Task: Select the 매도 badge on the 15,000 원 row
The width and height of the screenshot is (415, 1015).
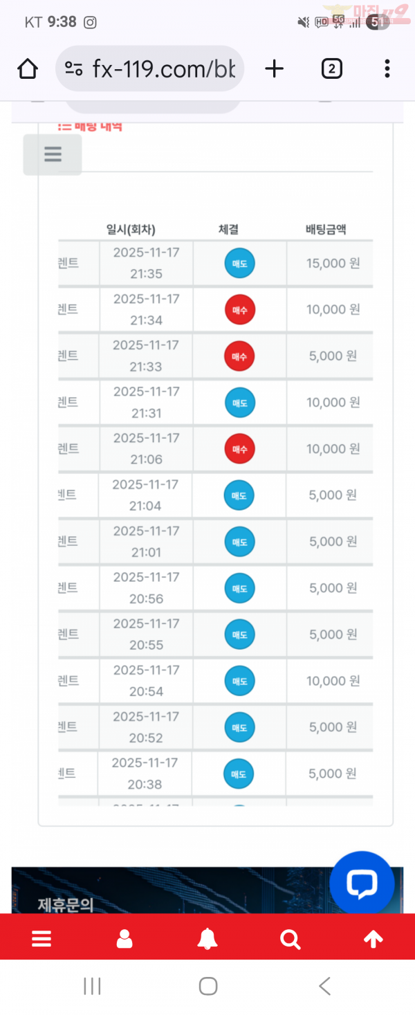Action: pyautogui.click(x=239, y=263)
